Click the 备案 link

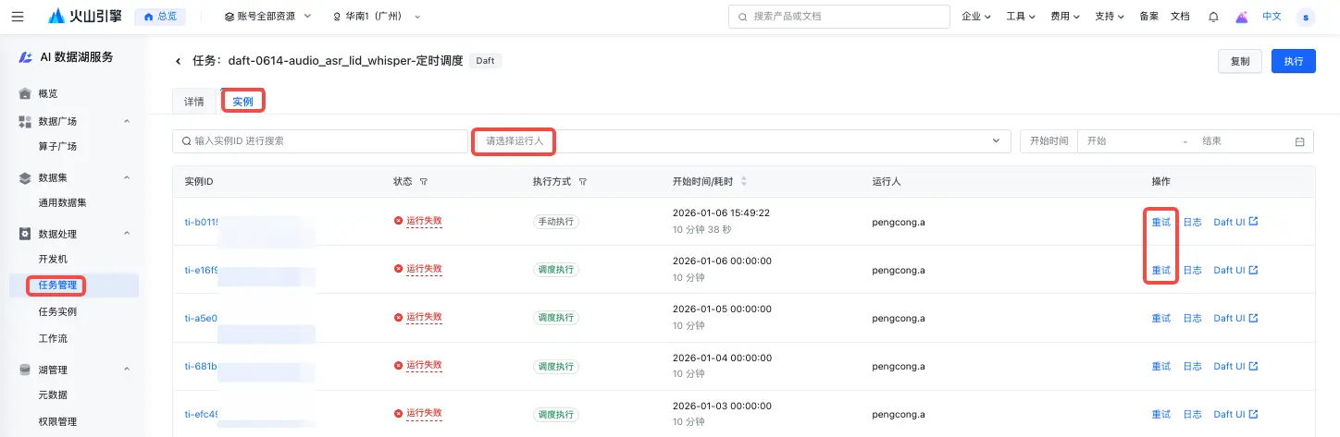(x=1149, y=17)
